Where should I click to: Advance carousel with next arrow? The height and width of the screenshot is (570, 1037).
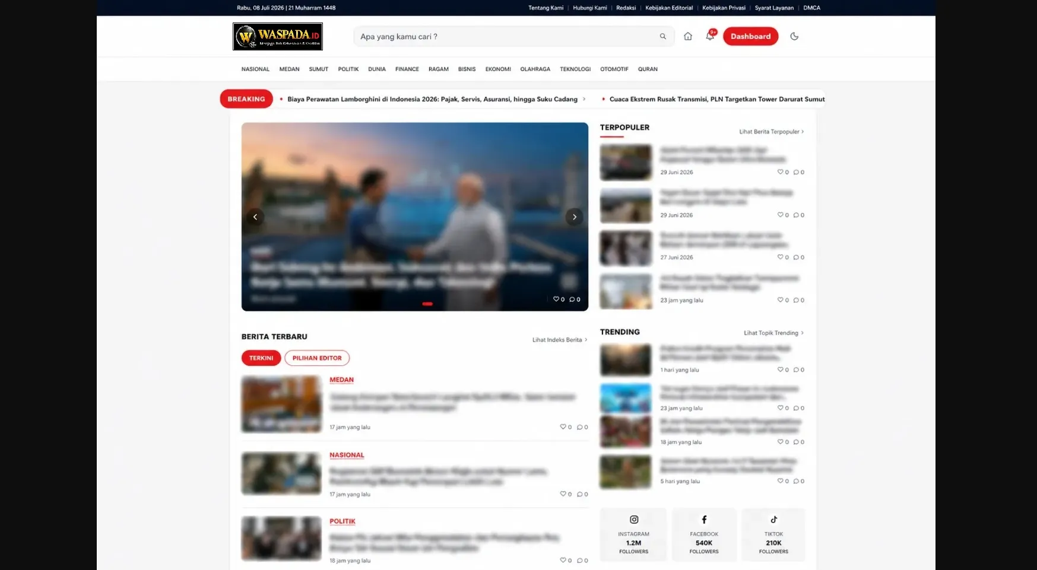[574, 217]
